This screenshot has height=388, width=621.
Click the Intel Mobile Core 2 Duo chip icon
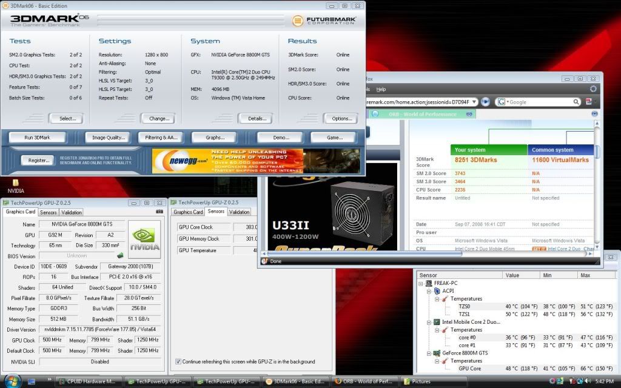tap(437, 322)
